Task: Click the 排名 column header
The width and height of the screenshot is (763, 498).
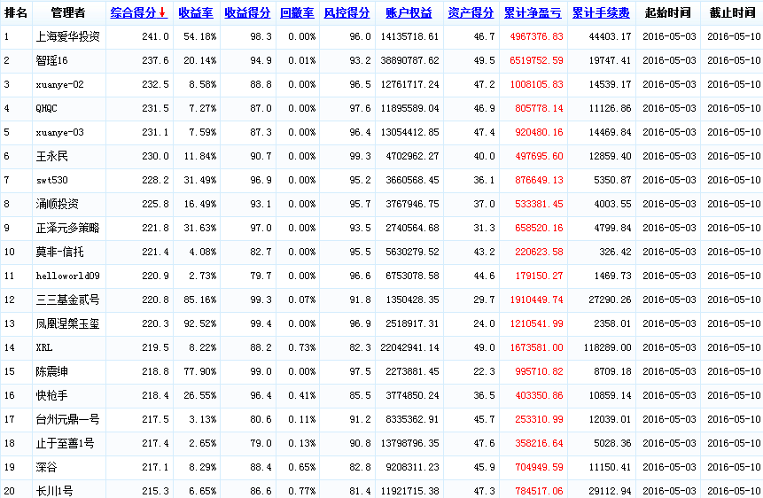Action: (x=16, y=13)
